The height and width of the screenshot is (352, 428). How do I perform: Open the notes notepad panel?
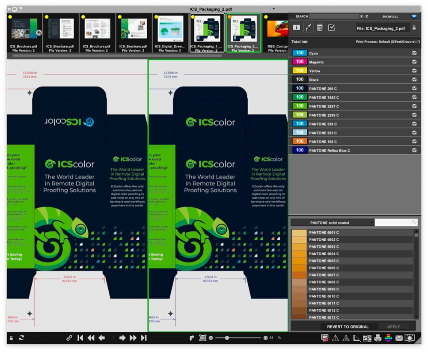320,27
